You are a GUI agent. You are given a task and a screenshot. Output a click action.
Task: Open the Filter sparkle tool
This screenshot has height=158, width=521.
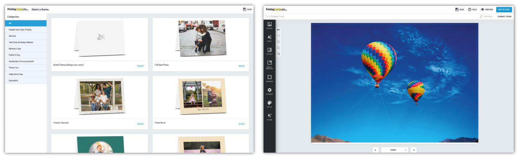point(269,117)
